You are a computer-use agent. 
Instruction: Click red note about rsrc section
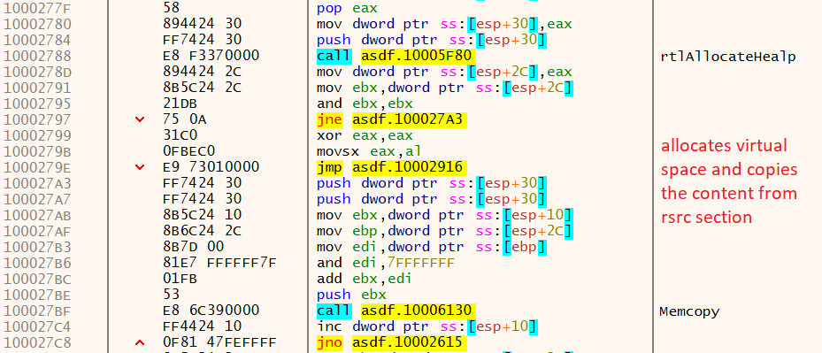pyautogui.click(x=729, y=181)
